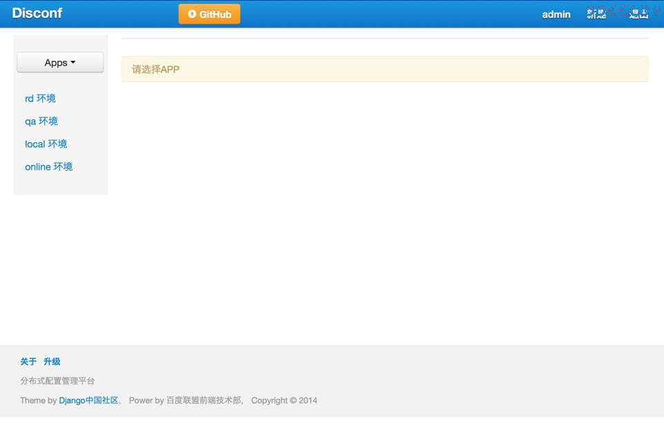Select local 环境 environment
The height and width of the screenshot is (439, 664).
(46, 144)
